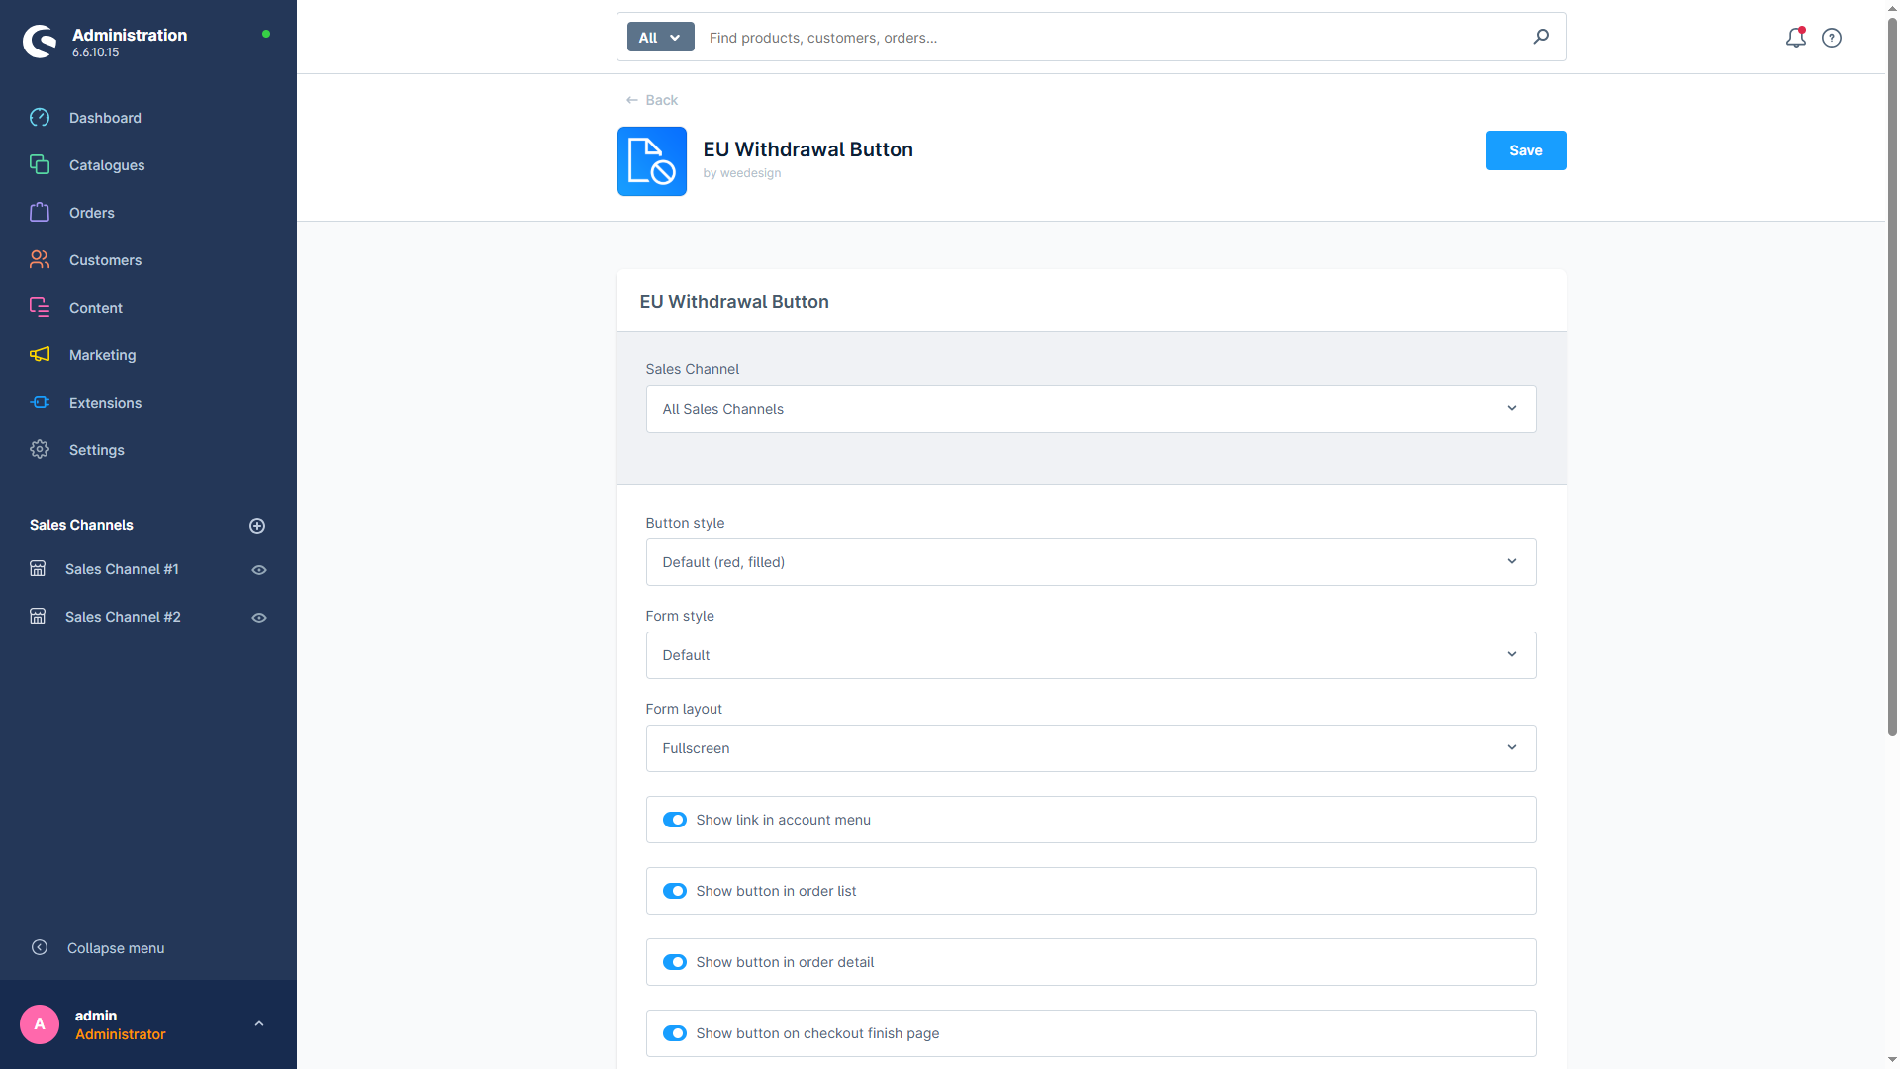Click the Marketing megaphone icon
This screenshot has width=1900, height=1069.
point(40,355)
